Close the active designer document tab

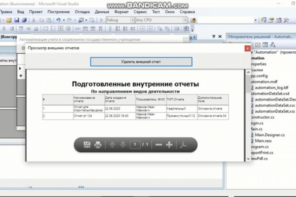click(220, 36)
